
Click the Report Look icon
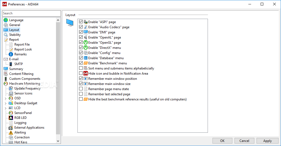point(11,49)
